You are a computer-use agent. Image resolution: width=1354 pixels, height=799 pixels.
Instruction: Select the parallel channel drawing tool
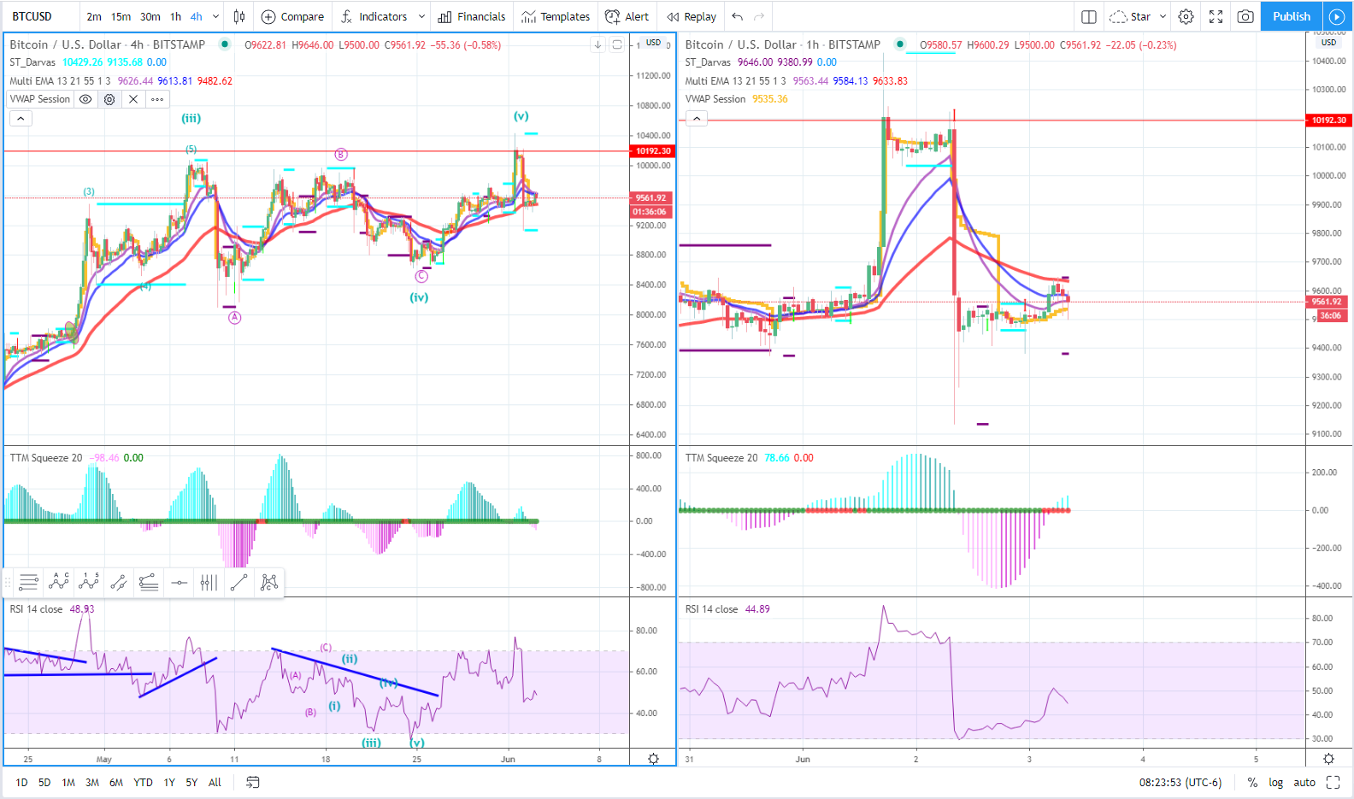click(118, 583)
